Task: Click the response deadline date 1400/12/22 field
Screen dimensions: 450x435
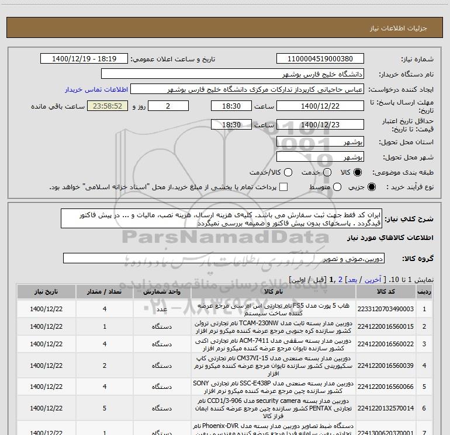Action: coord(320,106)
